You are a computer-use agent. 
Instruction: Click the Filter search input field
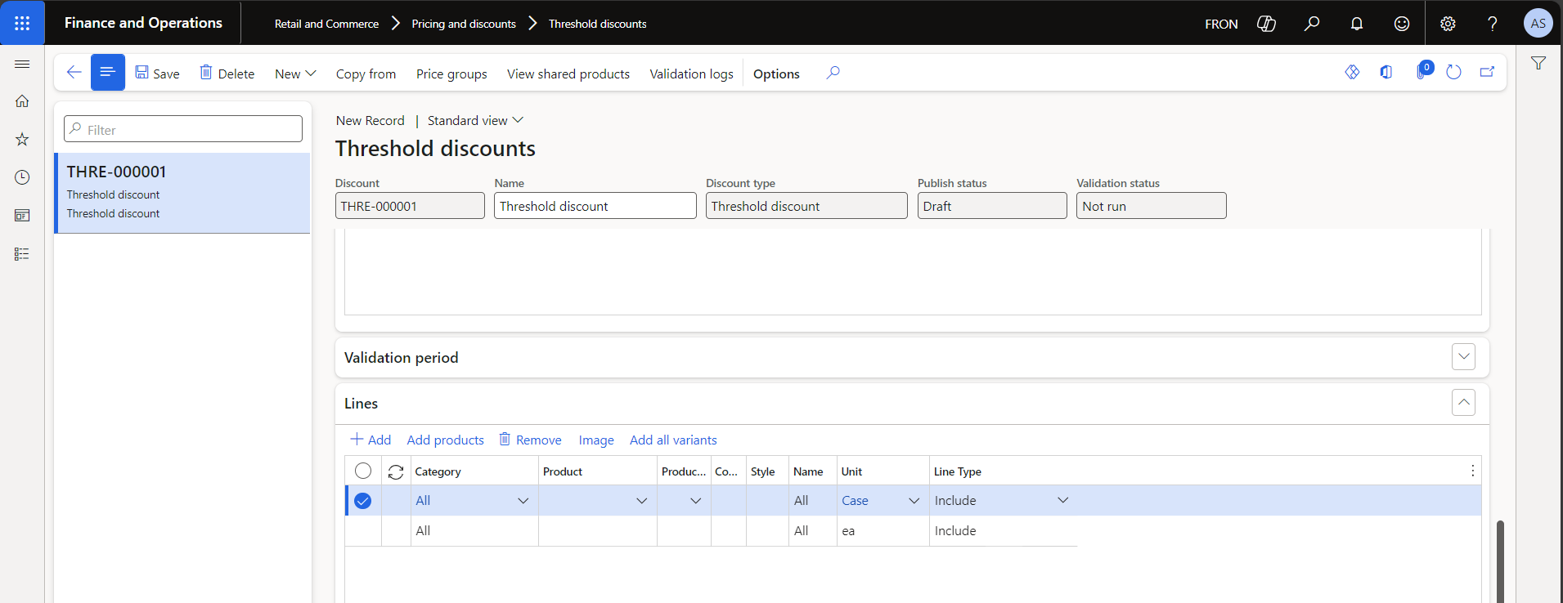pos(183,129)
